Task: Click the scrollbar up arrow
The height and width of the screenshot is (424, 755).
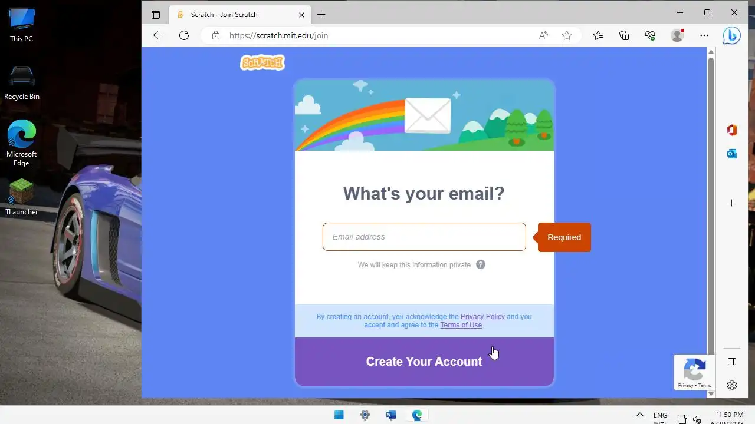Action: click(711, 52)
